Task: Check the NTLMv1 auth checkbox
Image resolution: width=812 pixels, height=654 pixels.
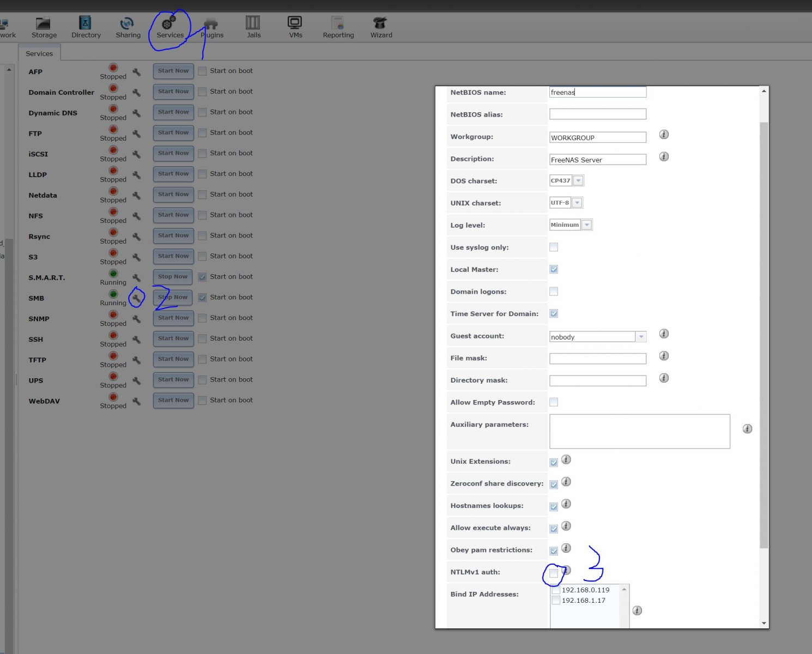Action: pyautogui.click(x=554, y=573)
